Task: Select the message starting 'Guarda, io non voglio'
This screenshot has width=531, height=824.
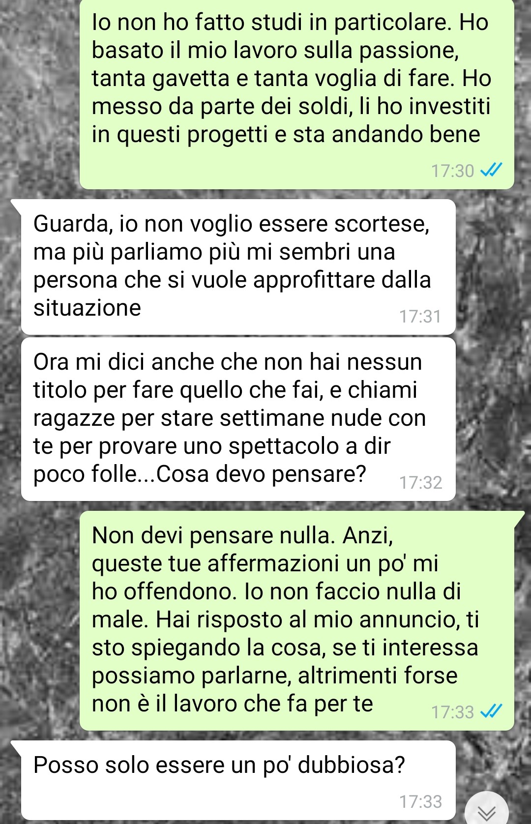Action: (x=238, y=267)
